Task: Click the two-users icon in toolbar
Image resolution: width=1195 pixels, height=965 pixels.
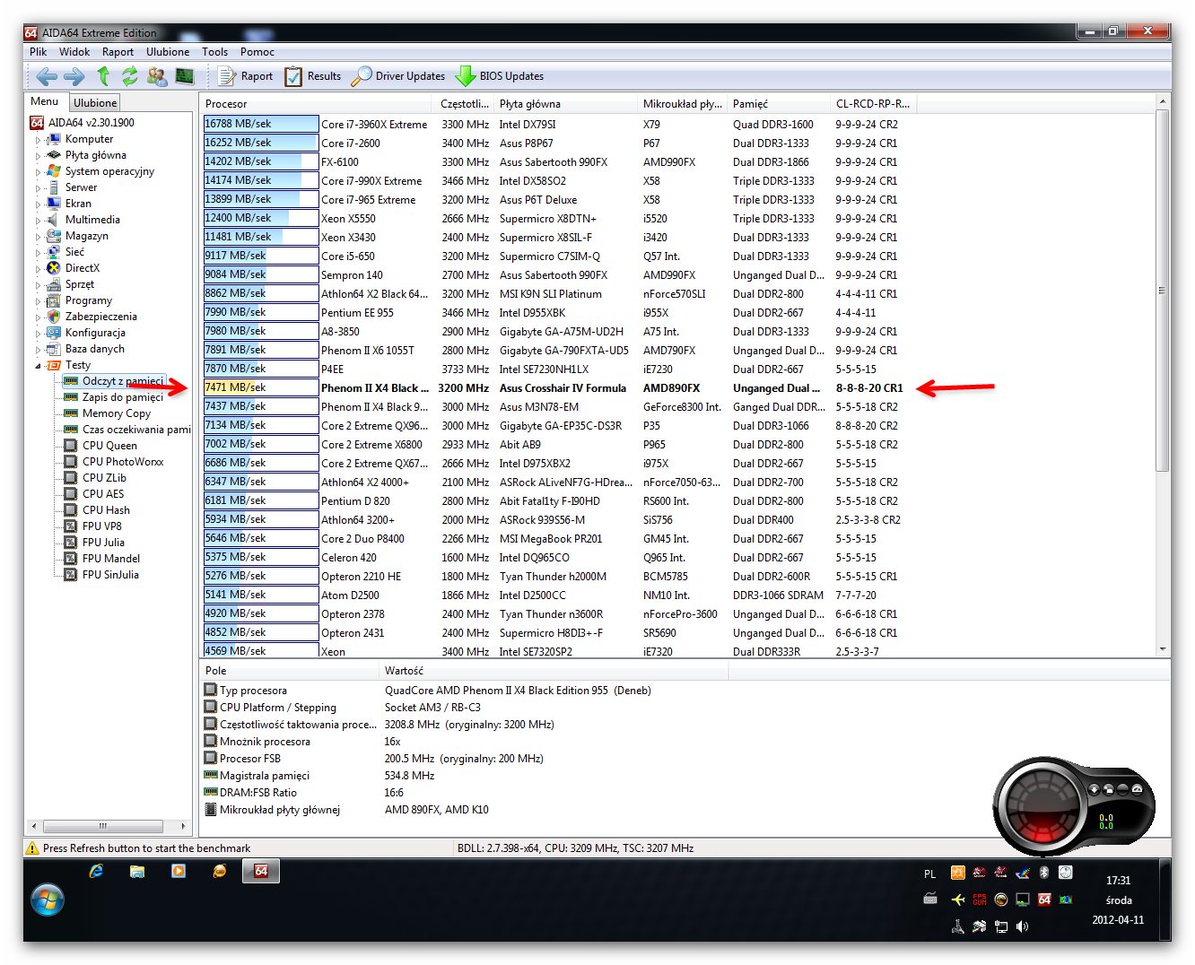Action: pyautogui.click(x=157, y=76)
